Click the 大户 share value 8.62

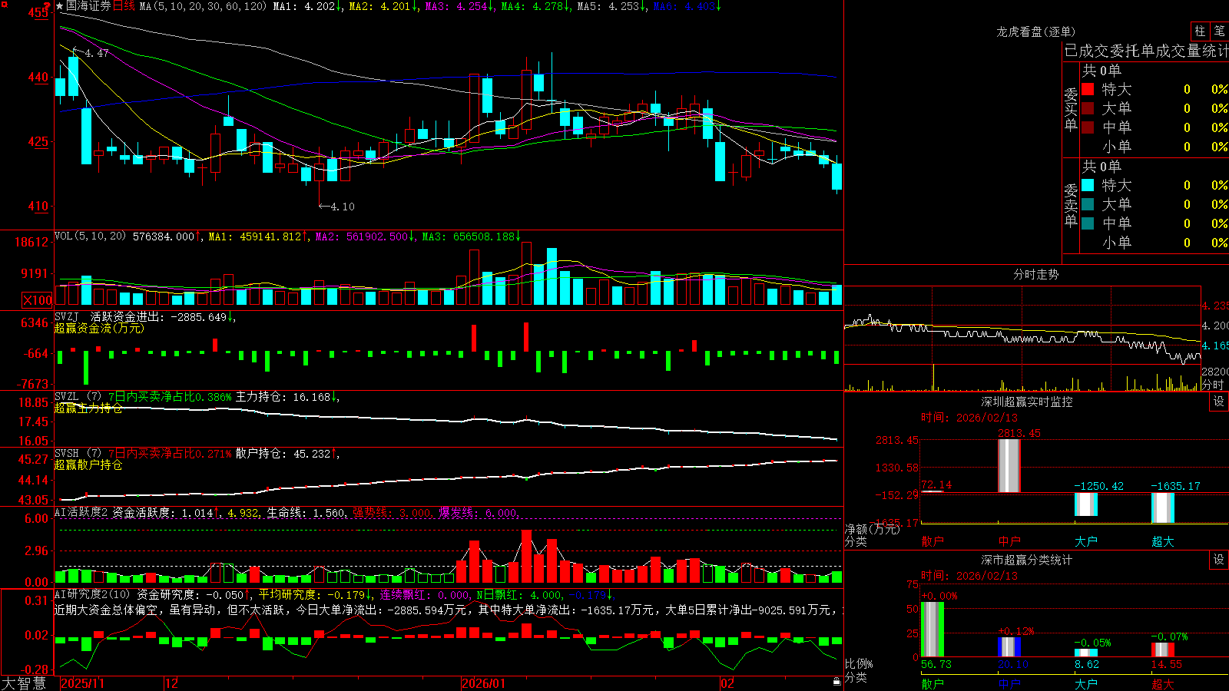click(x=1087, y=664)
